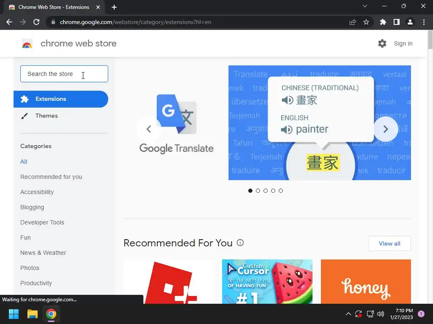Screen dimensions: 433x324
Task: Select the All category
Action: click(24, 162)
